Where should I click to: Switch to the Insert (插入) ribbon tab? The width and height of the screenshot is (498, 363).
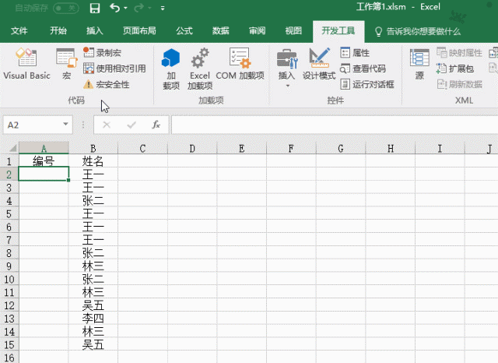click(95, 31)
